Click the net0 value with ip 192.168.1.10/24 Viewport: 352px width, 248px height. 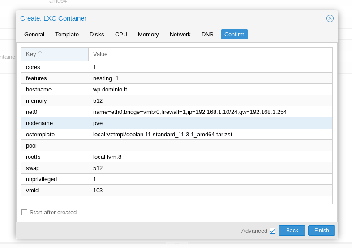coord(190,112)
